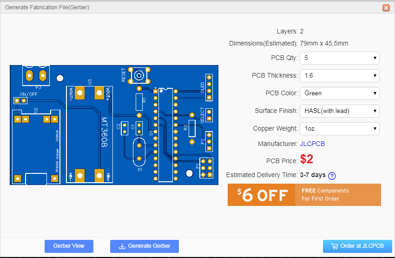Open the PCB Qty dropdown
The image size is (395, 258).
pyautogui.click(x=340, y=58)
